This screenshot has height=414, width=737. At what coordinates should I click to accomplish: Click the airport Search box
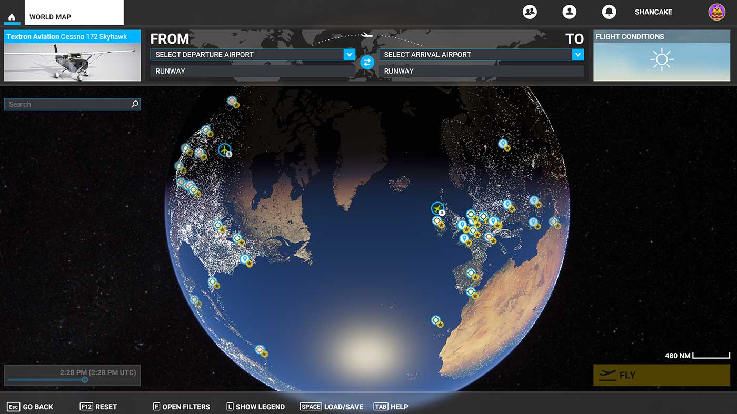72,104
